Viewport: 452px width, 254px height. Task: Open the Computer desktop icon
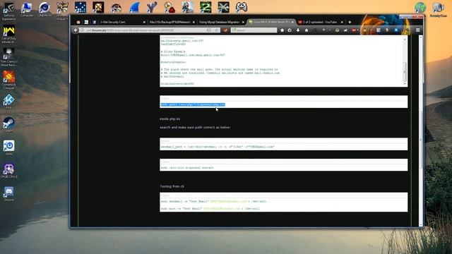(x=27, y=9)
